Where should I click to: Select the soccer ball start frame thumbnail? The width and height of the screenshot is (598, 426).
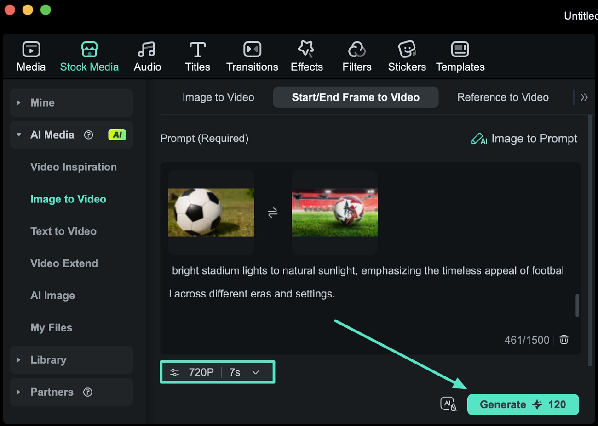(211, 213)
